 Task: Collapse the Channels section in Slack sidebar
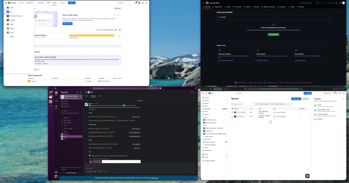pos(62,118)
